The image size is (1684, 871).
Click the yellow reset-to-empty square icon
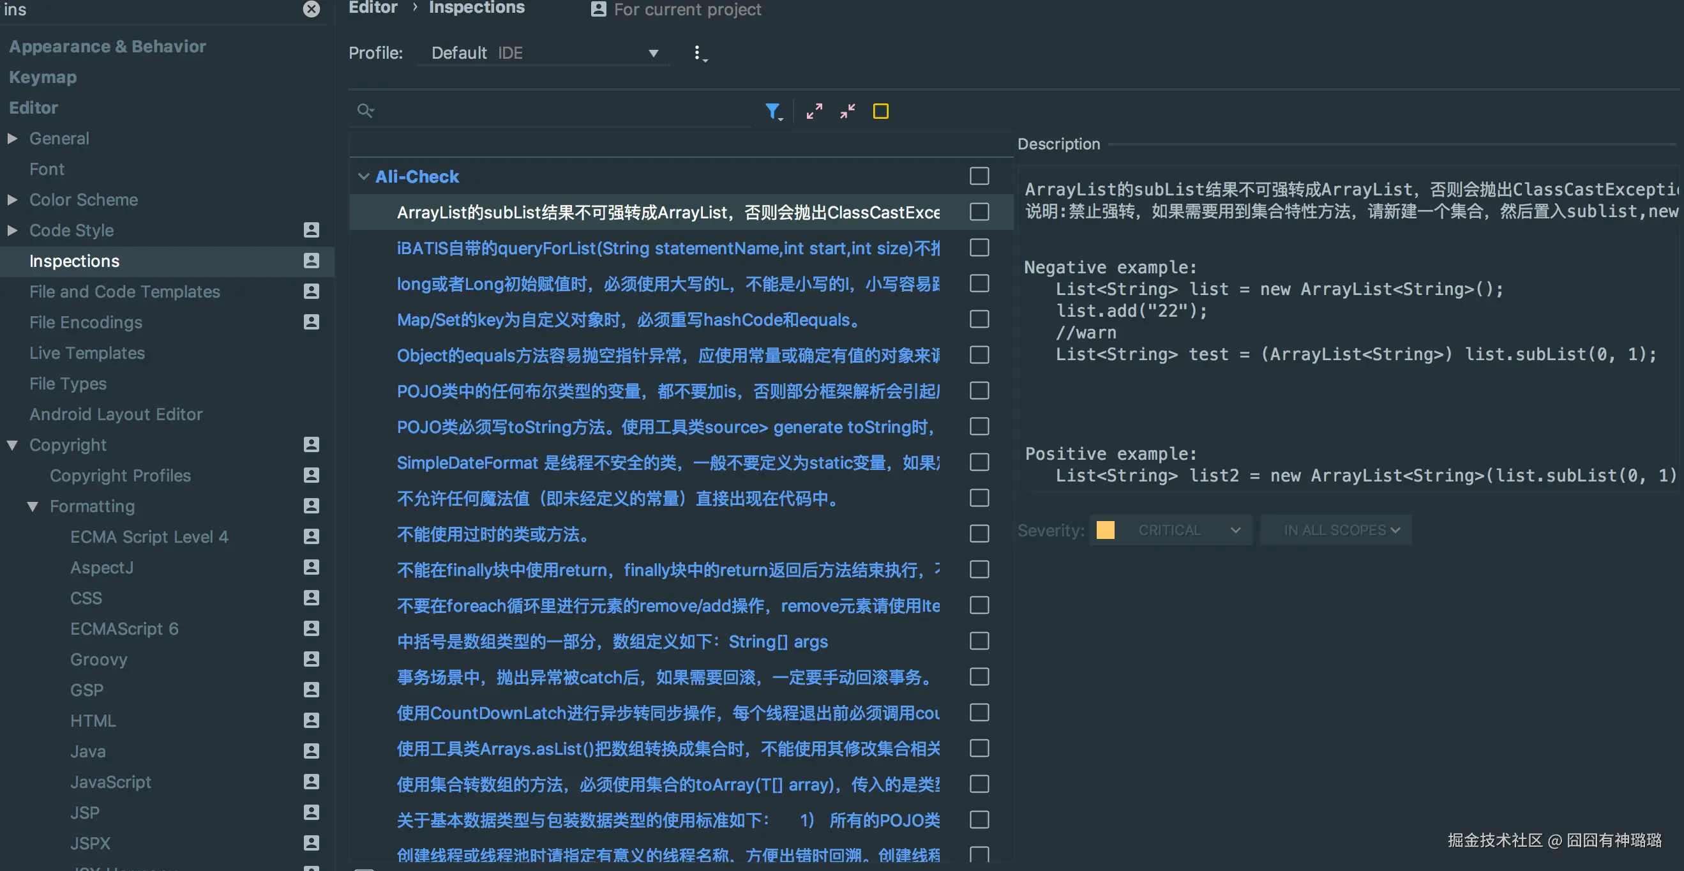click(x=880, y=111)
